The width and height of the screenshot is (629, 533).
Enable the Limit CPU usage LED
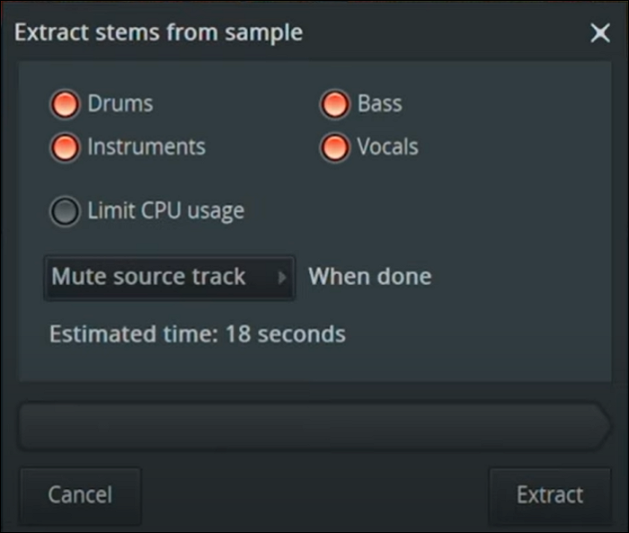pos(65,212)
